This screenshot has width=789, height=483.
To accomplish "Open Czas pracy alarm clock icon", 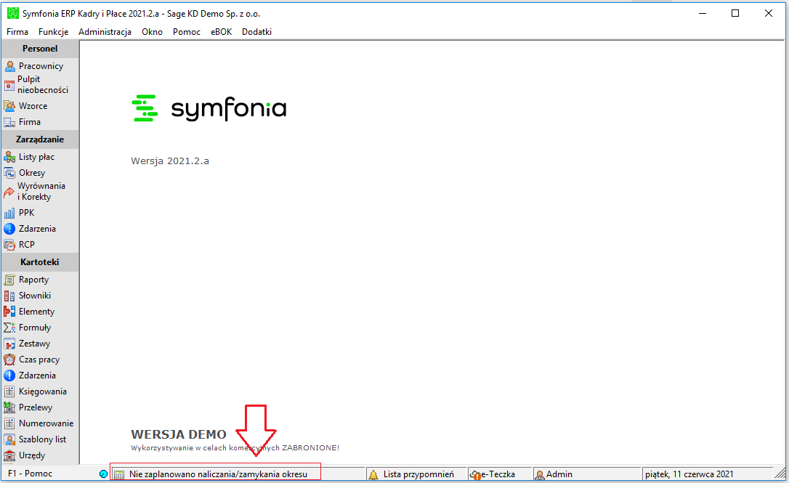I will point(9,360).
